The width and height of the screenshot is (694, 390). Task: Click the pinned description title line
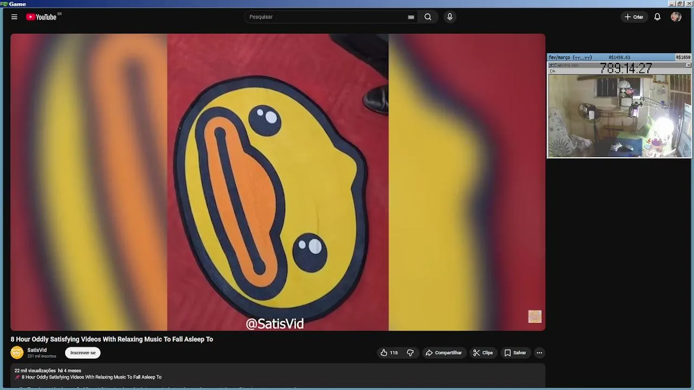click(x=88, y=377)
